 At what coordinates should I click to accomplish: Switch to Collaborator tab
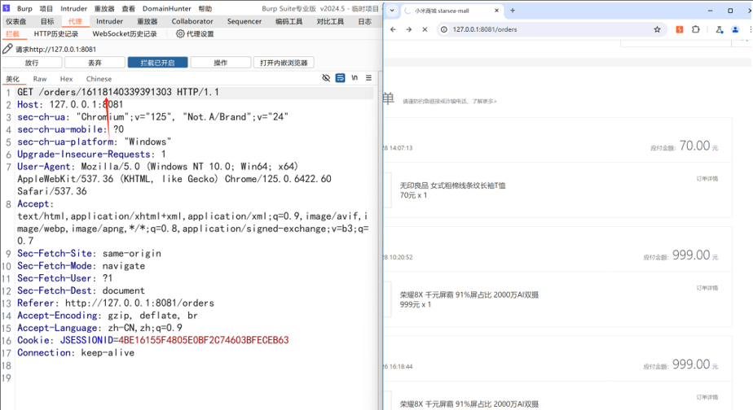coord(192,22)
